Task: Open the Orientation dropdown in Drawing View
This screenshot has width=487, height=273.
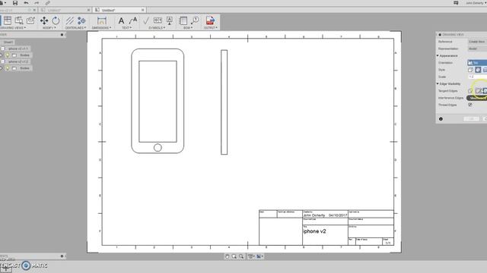Action: pyautogui.click(x=477, y=63)
